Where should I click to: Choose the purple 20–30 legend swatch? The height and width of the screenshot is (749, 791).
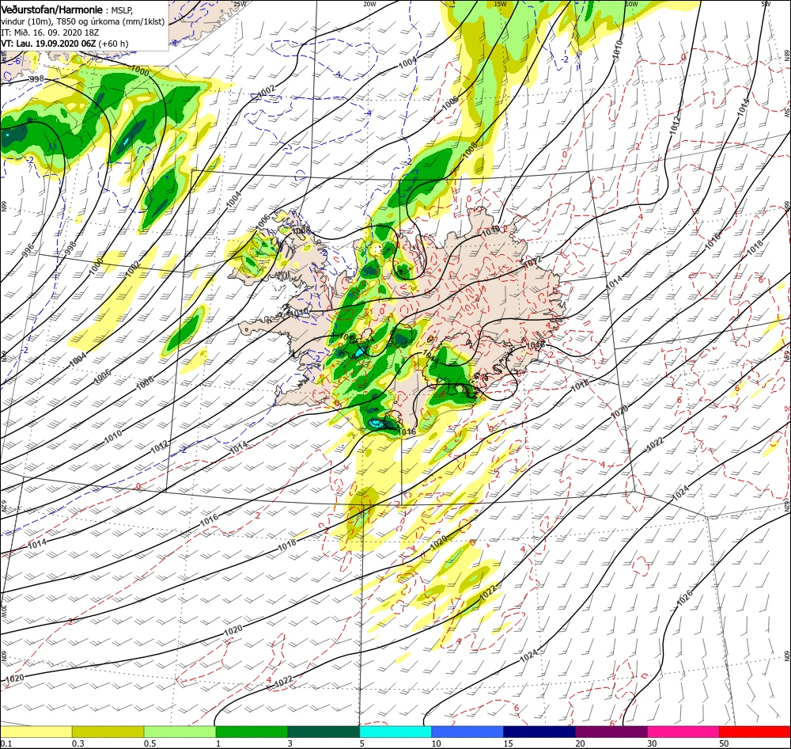611,732
